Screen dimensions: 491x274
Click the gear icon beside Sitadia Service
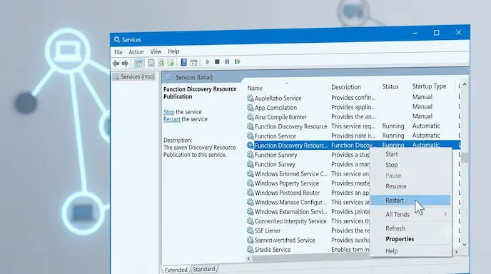click(250, 250)
